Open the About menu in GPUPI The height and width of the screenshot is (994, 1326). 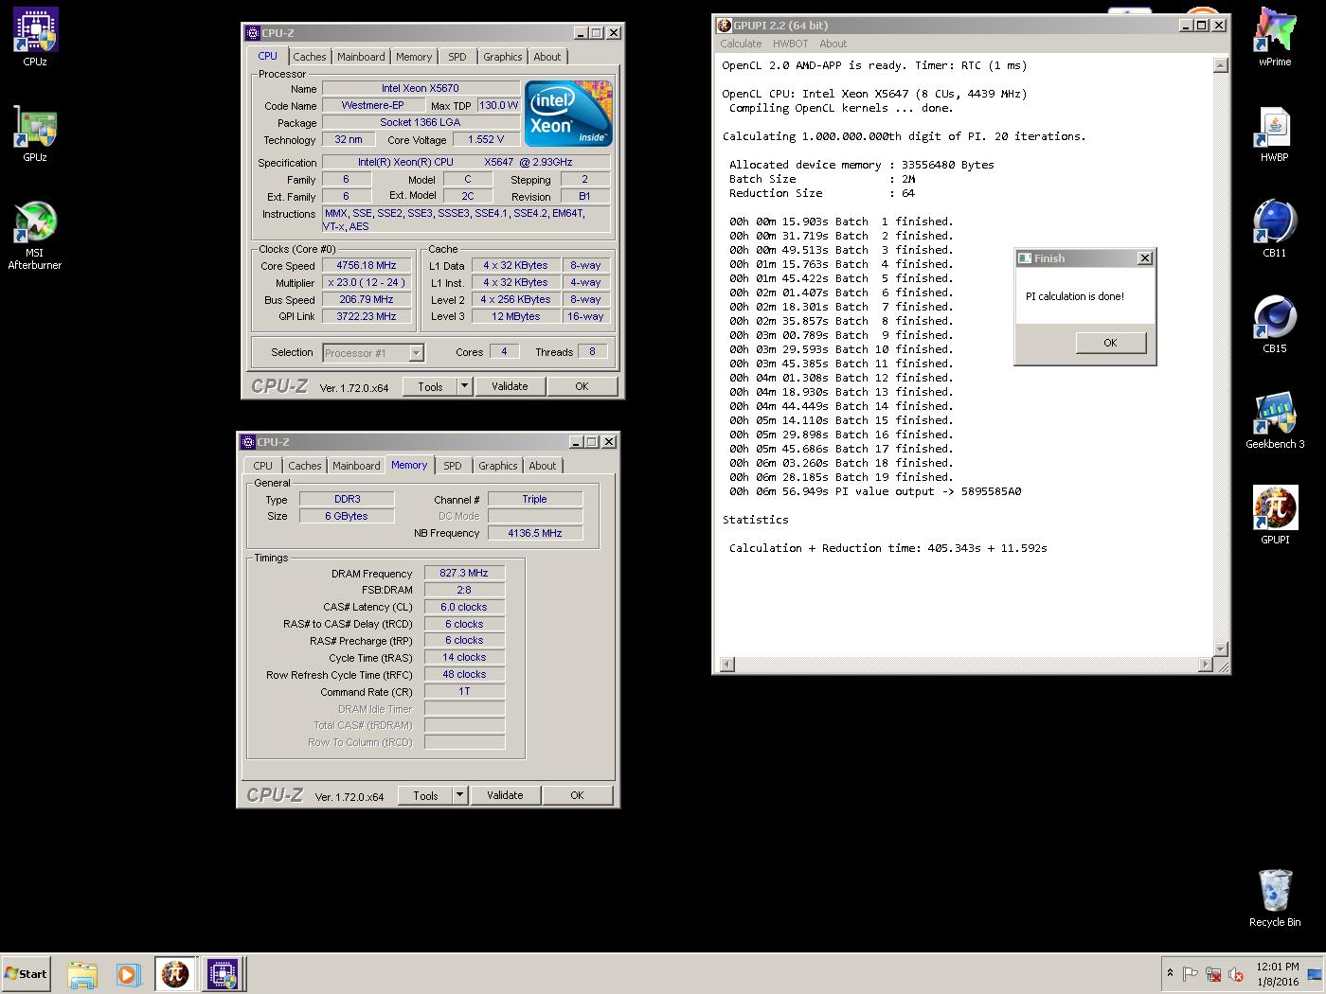pyautogui.click(x=833, y=44)
